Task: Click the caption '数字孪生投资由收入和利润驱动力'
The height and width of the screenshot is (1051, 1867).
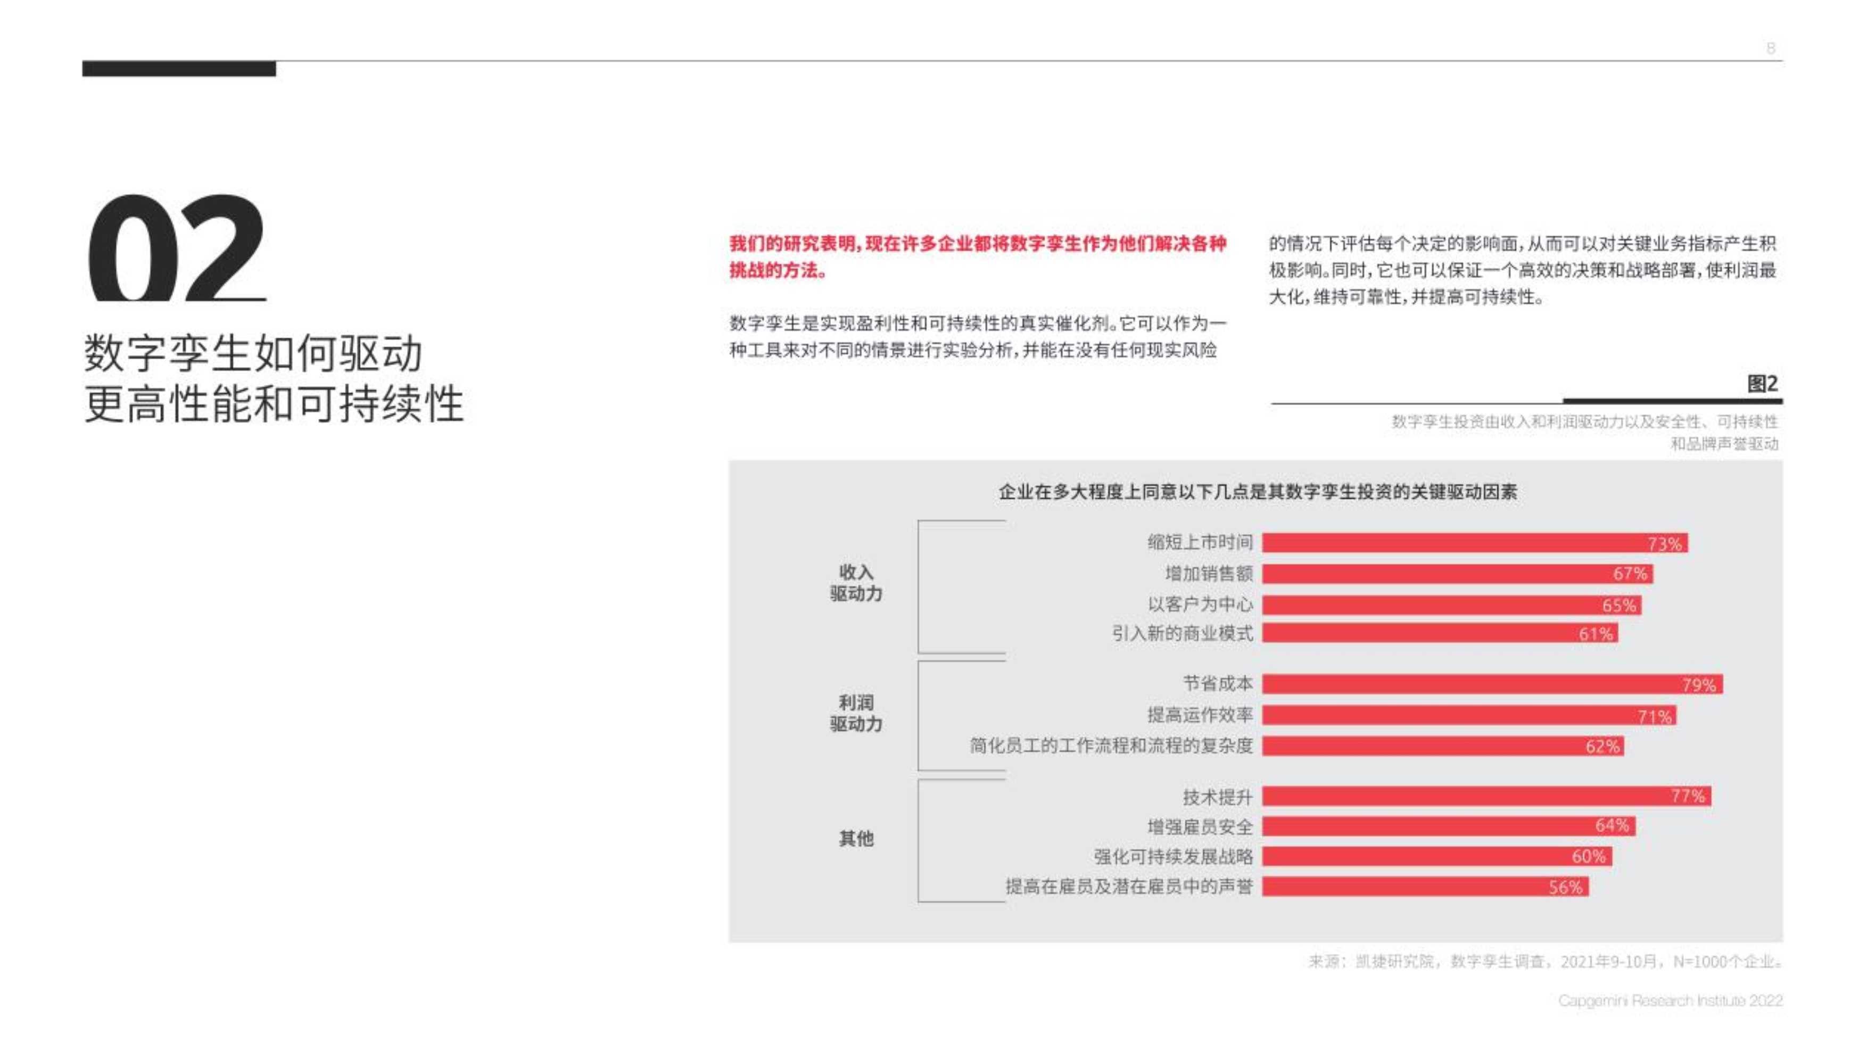Action: pyautogui.click(x=1584, y=432)
